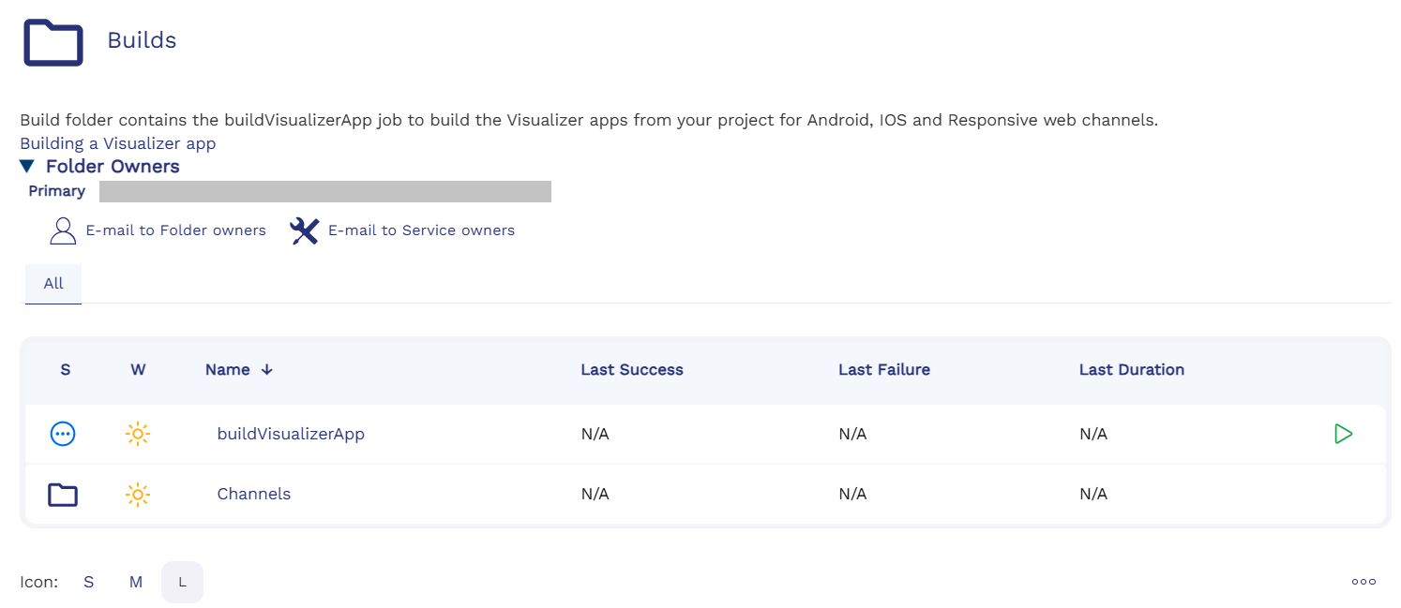Set icon size to Large
The image size is (1401, 608).
[183, 583]
